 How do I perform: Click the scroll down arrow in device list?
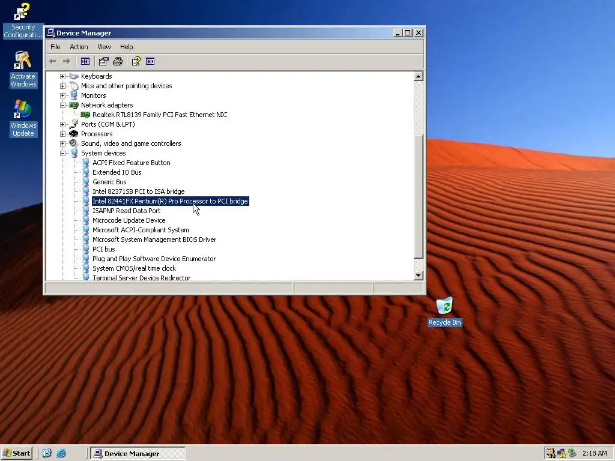coord(419,275)
